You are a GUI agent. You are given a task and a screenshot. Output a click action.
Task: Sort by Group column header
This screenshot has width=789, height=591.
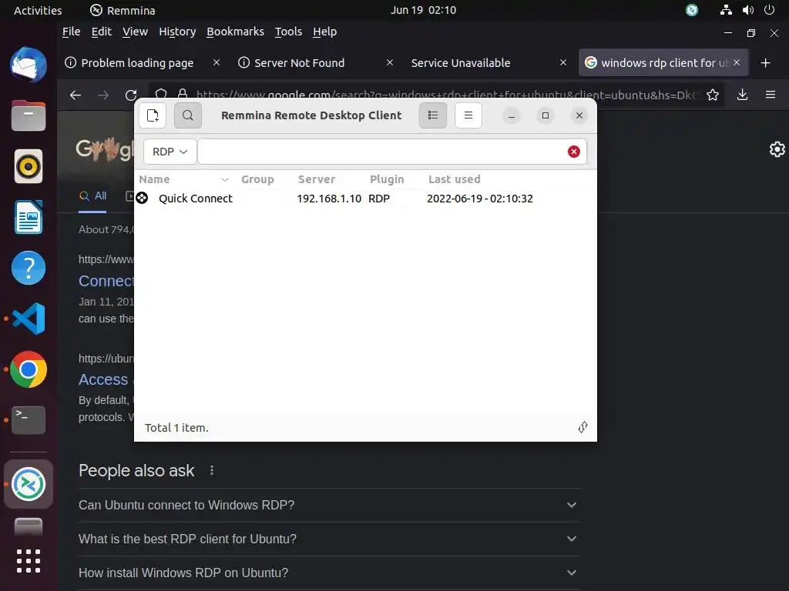(x=257, y=179)
